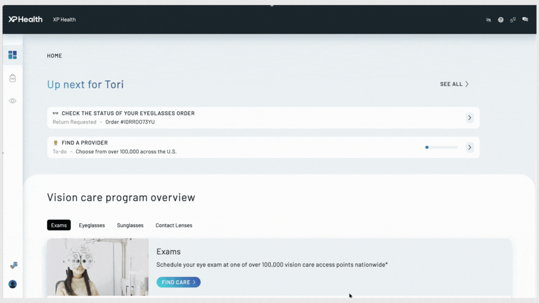
Task: Select the Exams tab
Action: point(59,225)
